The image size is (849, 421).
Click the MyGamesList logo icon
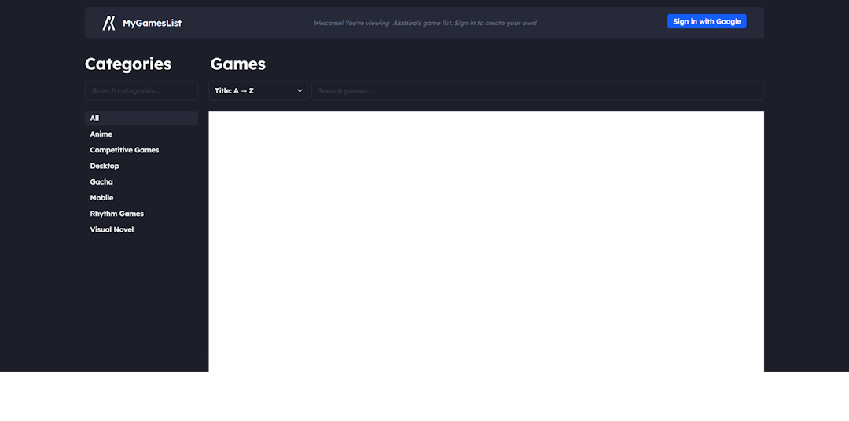(108, 23)
